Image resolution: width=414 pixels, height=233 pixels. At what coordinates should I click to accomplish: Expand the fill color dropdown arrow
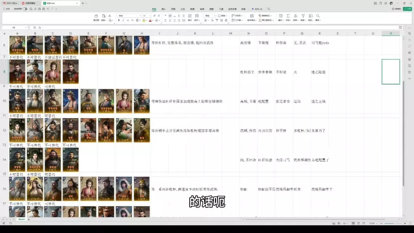pyautogui.click(x=146, y=20)
